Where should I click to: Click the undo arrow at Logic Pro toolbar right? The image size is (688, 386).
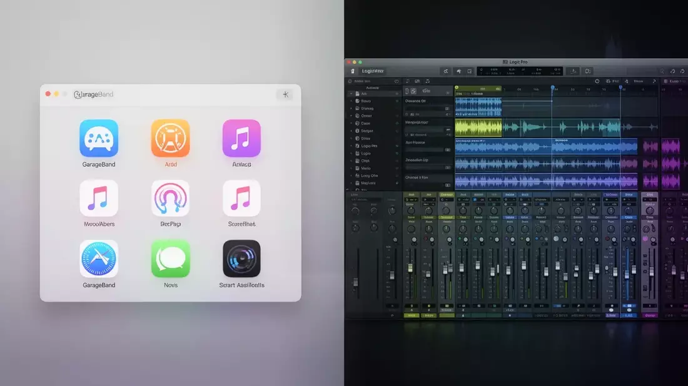(x=672, y=71)
